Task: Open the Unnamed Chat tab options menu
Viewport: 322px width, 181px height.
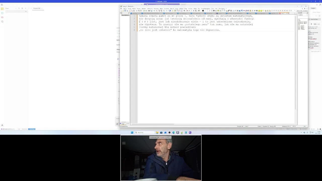Action: 42,8
